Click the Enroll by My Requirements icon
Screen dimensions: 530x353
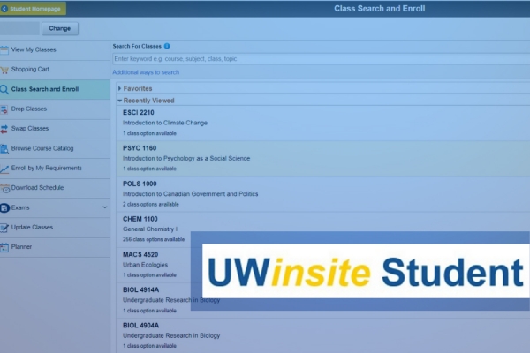point(5,168)
